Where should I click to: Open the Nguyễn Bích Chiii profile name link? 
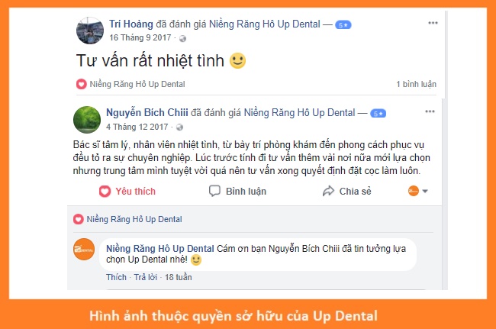click(147, 113)
